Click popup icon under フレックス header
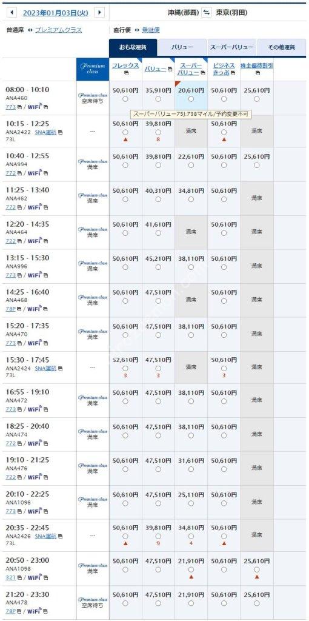 click(125, 73)
